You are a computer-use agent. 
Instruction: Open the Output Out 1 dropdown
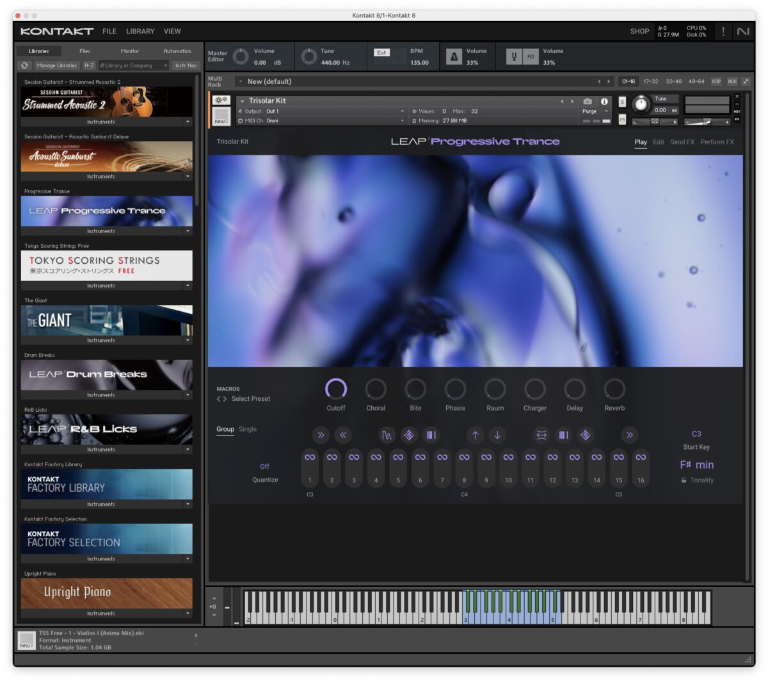click(321, 111)
